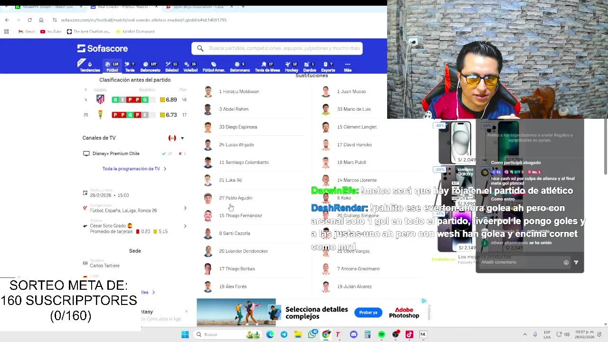Open player Abdel Rahim
The image size is (608, 342).
point(234,109)
